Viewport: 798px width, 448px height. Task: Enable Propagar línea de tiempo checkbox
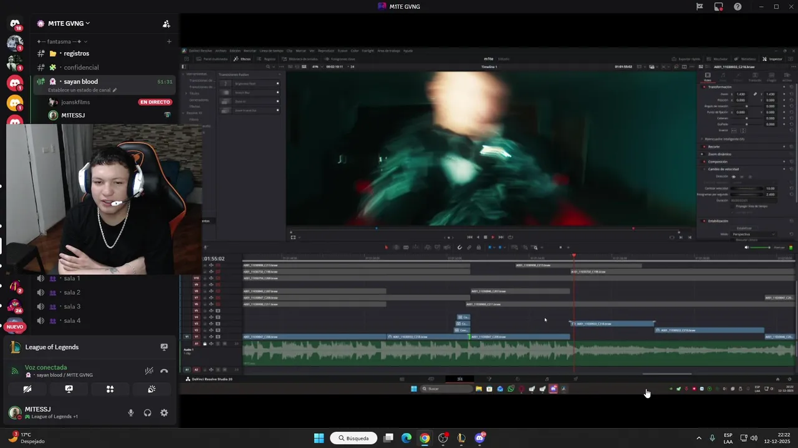point(733,207)
